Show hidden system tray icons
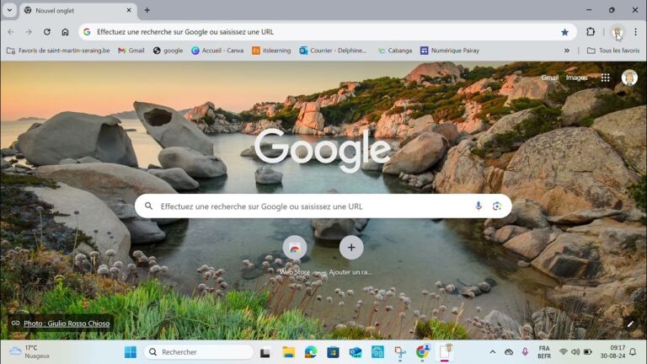The width and height of the screenshot is (647, 364). click(x=493, y=352)
